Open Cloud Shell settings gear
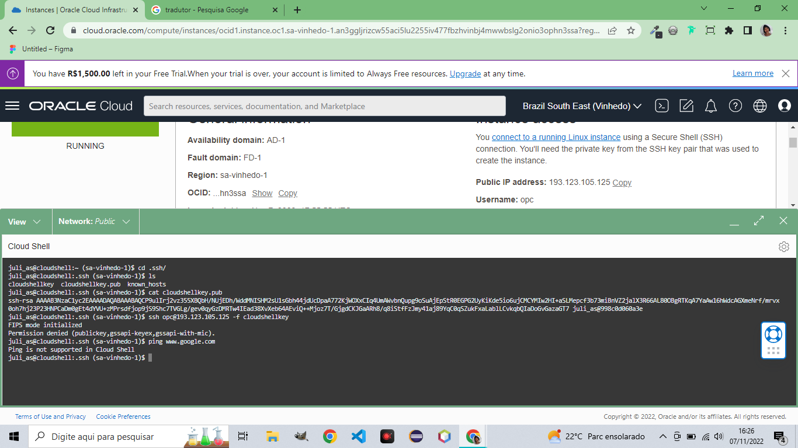 click(x=784, y=247)
